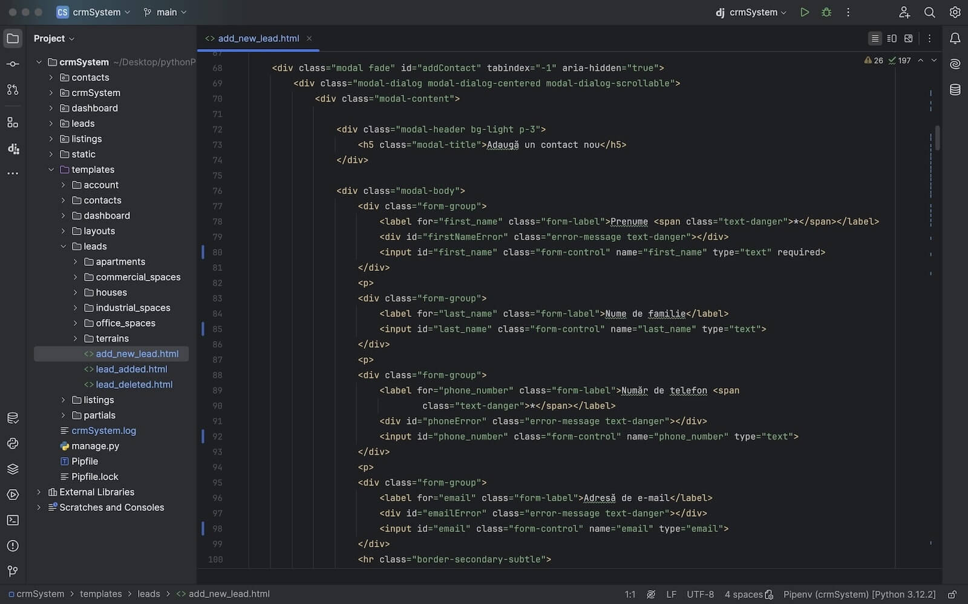Open the main branch dropdown
The width and height of the screenshot is (968, 604).
165,12
